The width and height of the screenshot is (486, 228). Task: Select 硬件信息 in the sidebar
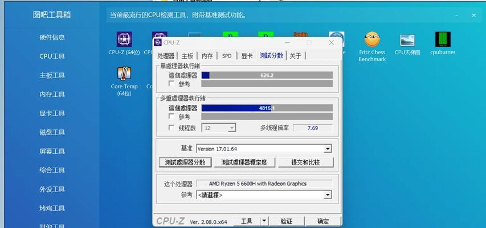click(52, 37)
